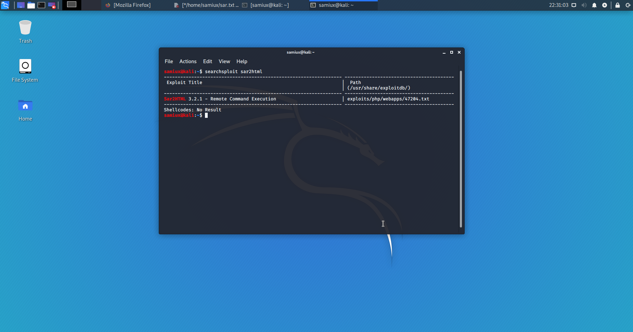633x332 pixels.
Task: Click 'Sar2HTML 3.2.1 - Remote Command Execution' row
Action: pyautogui.click(x=220, y=99)
